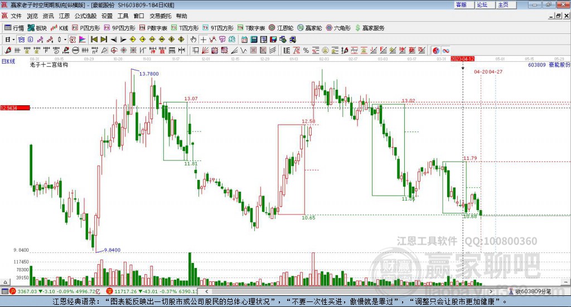Click the horizontal scrollbar track
Viewport: 571px width, 307px height.
[x=350, y=291]
